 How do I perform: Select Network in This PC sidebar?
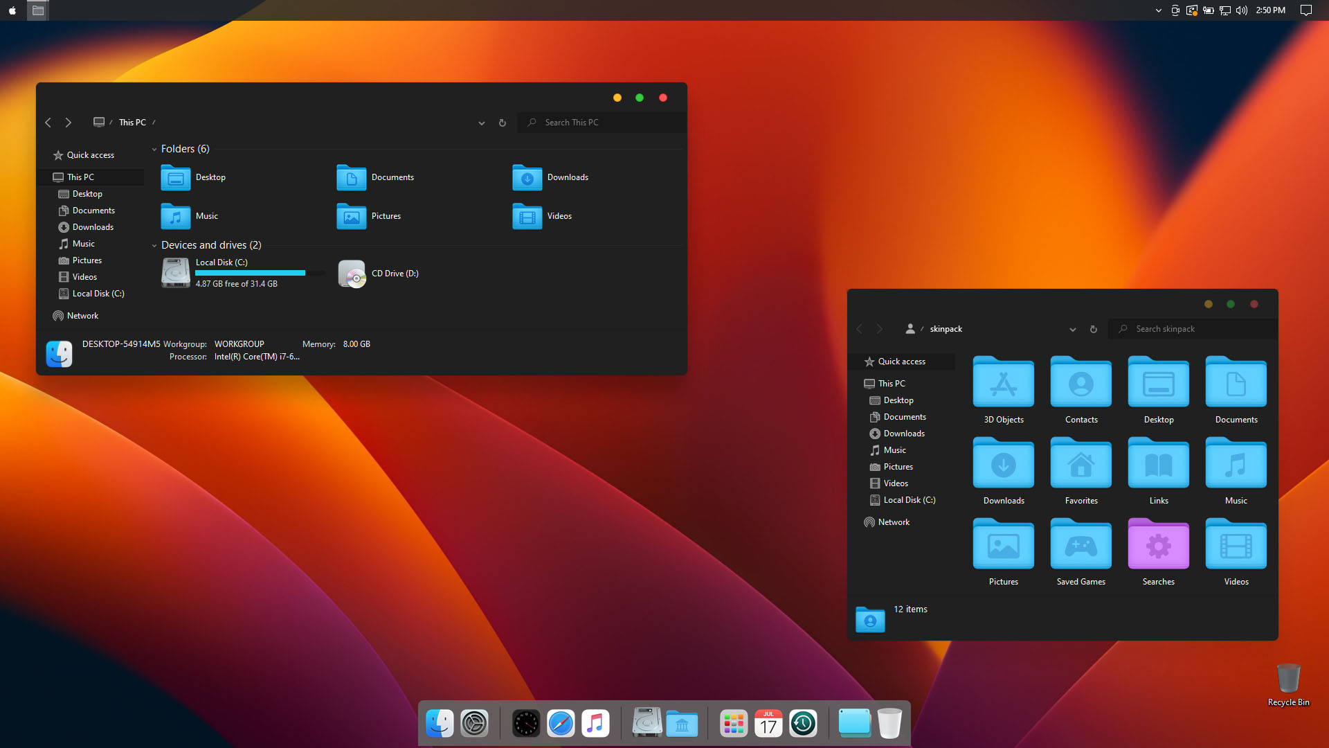pyautogui.click(x=82, y=316)
